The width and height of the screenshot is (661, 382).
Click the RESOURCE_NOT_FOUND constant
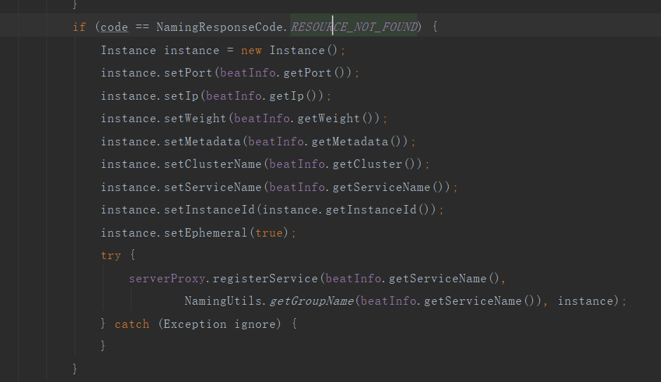(x=354, y=27)
